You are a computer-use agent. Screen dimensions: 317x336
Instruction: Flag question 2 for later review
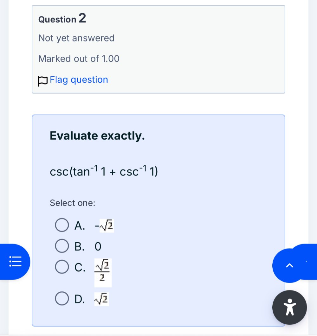78,80
